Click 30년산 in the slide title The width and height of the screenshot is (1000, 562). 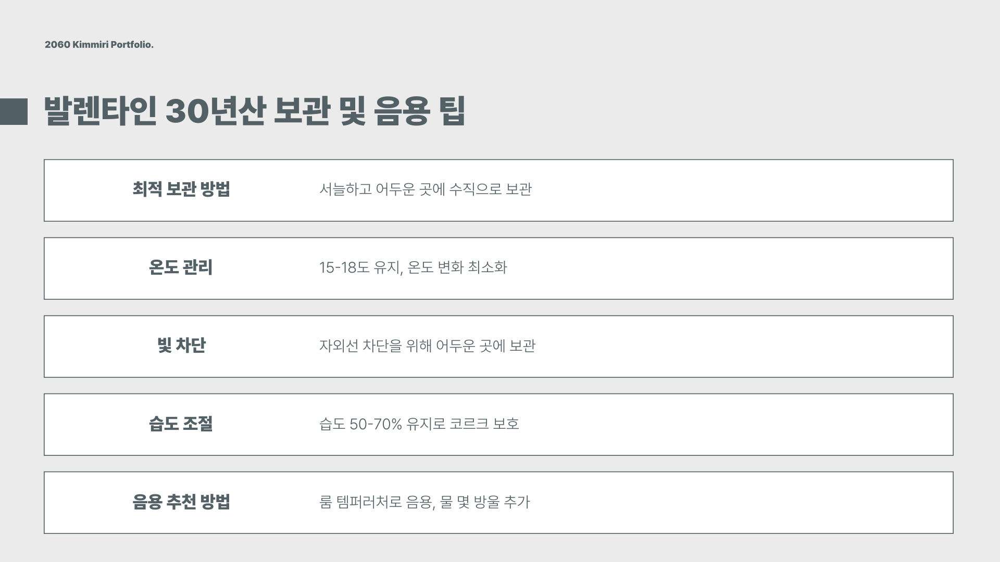[216, 111]
